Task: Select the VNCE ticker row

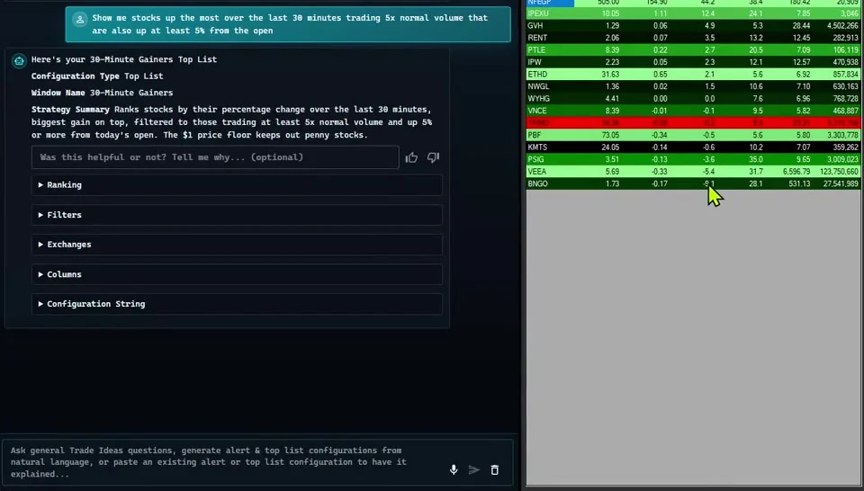Action: click(693, 111)
